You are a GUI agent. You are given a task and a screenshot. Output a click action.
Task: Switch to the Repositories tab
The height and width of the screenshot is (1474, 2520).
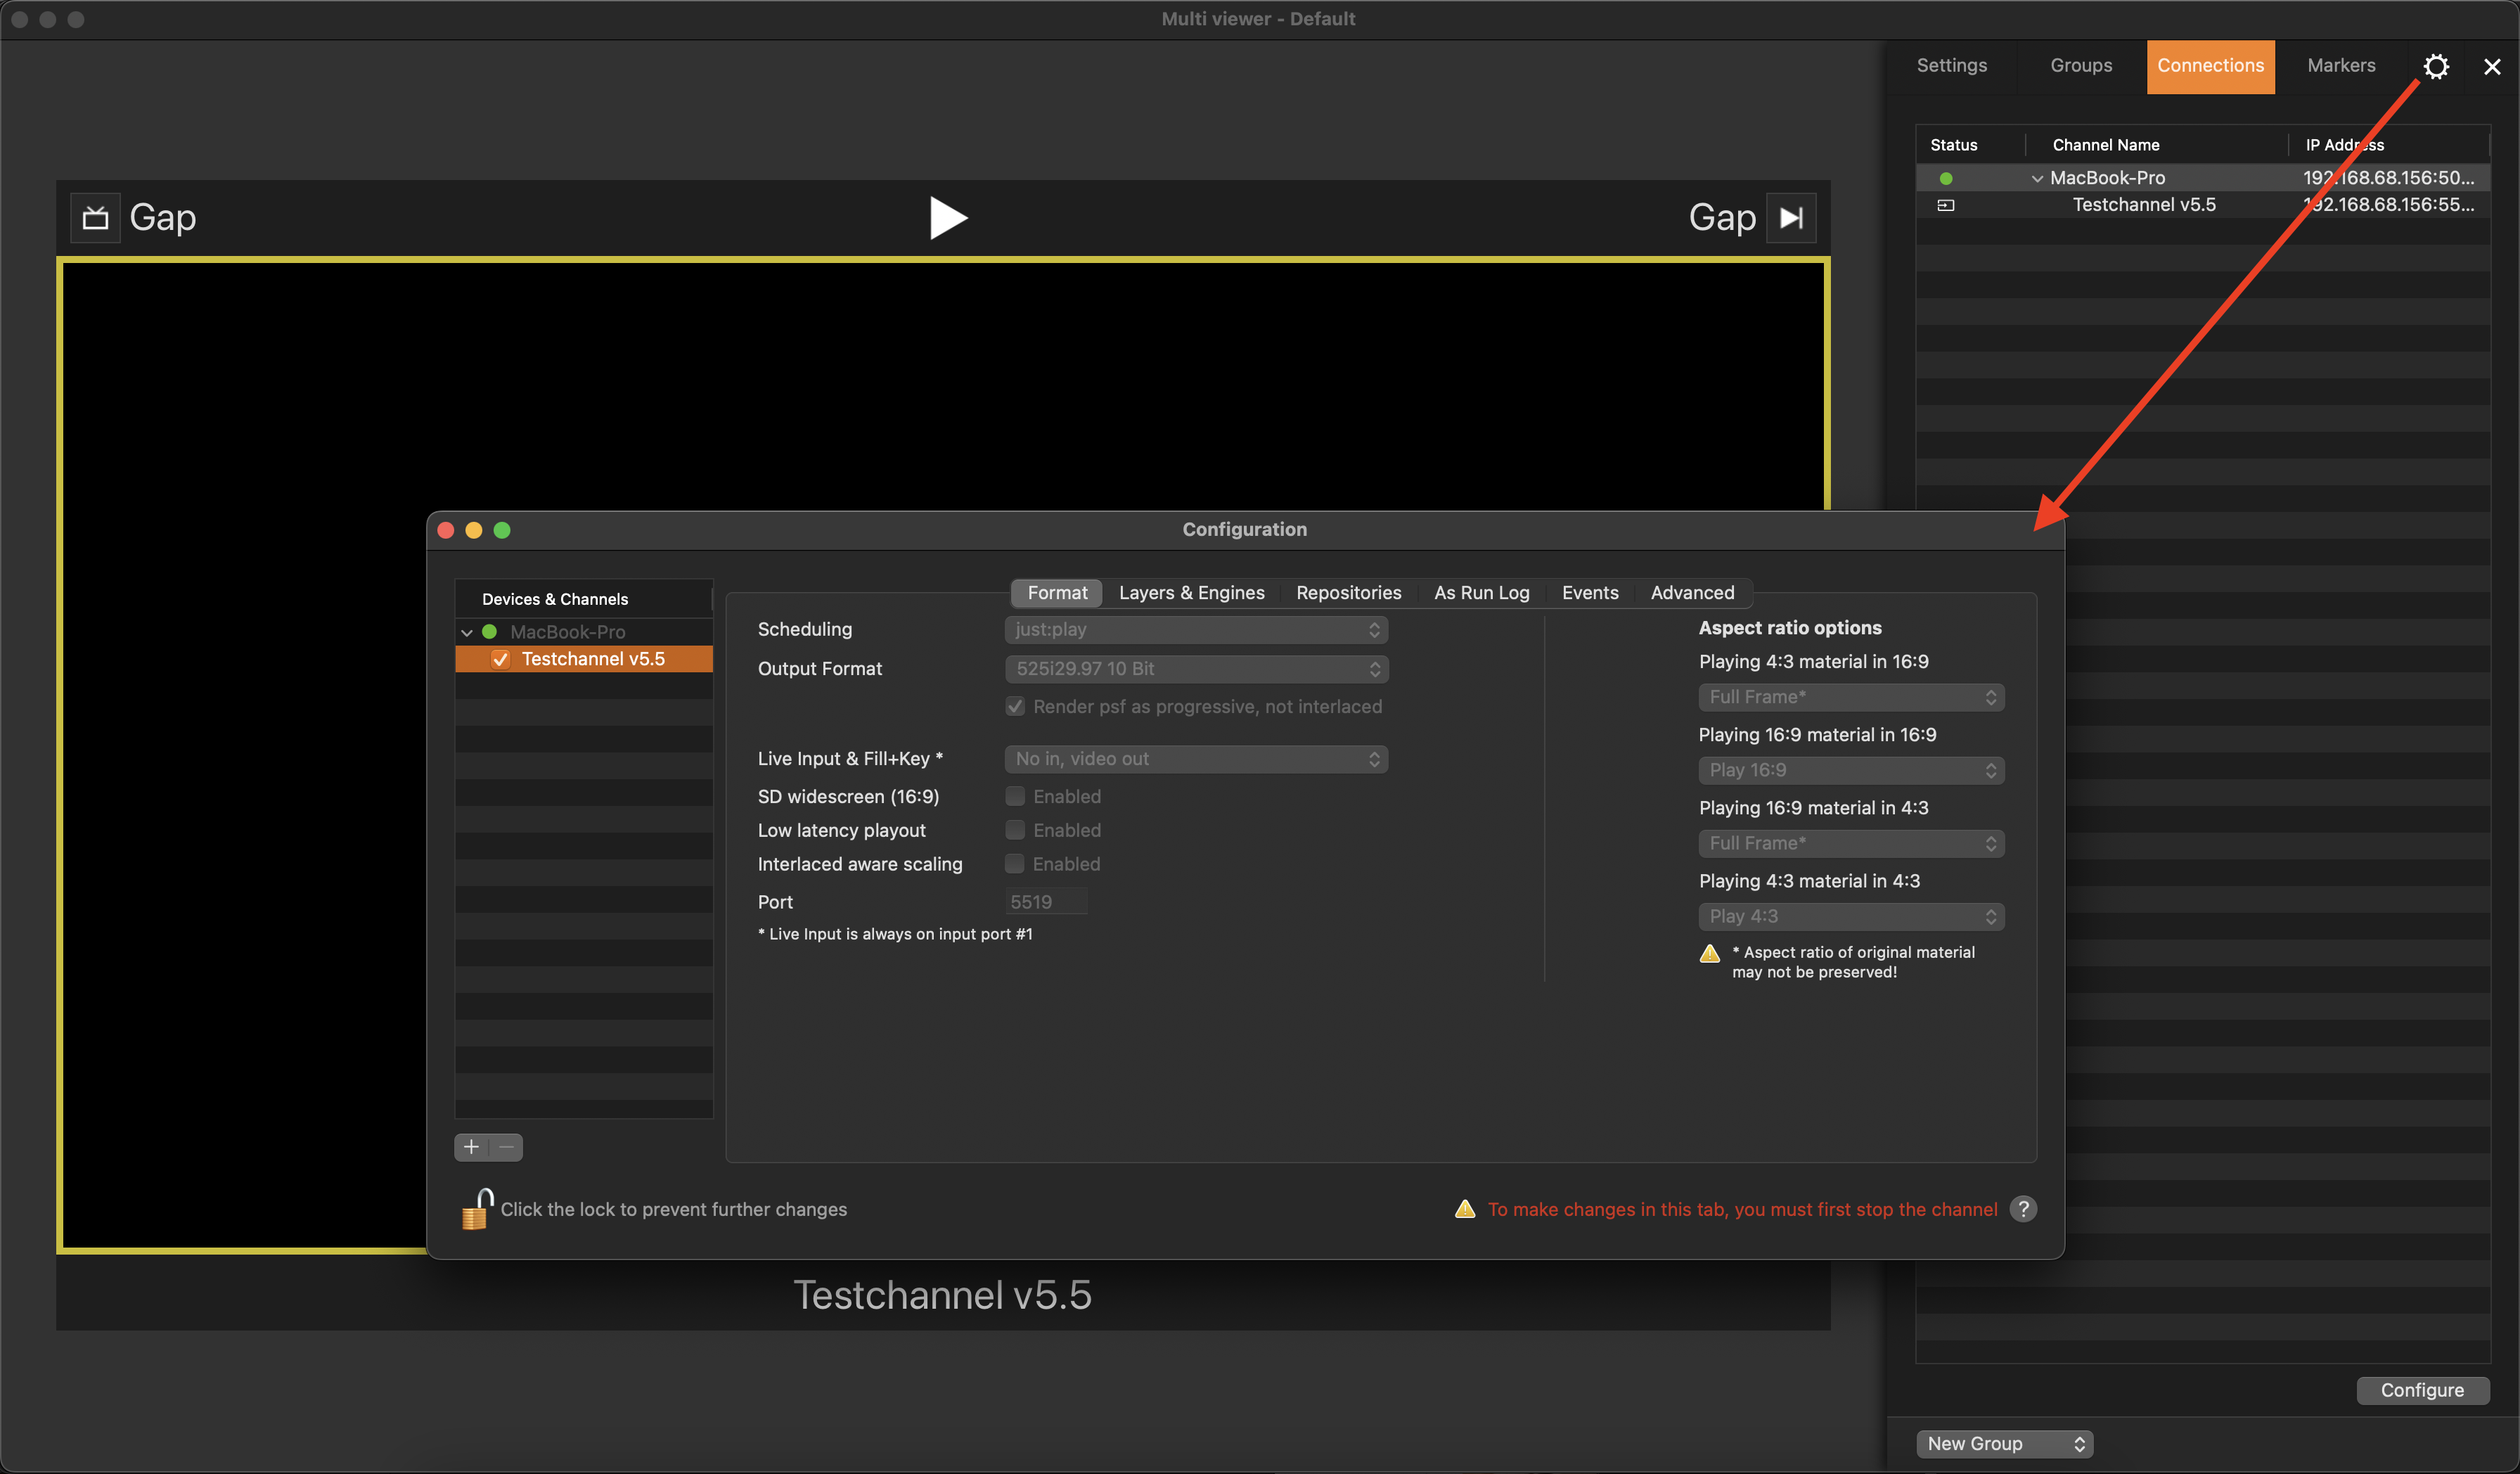point(1348,592)
